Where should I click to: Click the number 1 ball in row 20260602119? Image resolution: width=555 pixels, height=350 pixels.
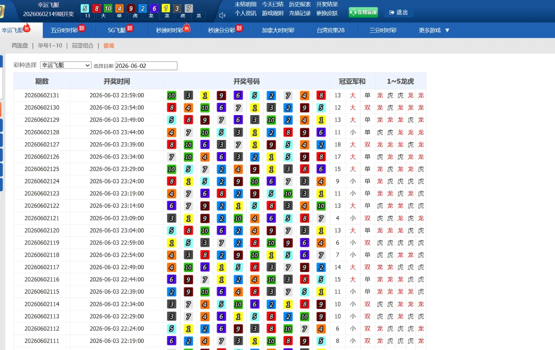click(x=171, y=242)
